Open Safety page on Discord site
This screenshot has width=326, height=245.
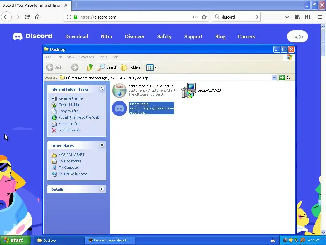pos(164,36)
